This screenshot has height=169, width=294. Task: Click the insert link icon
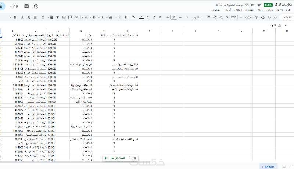click(76, 17)
